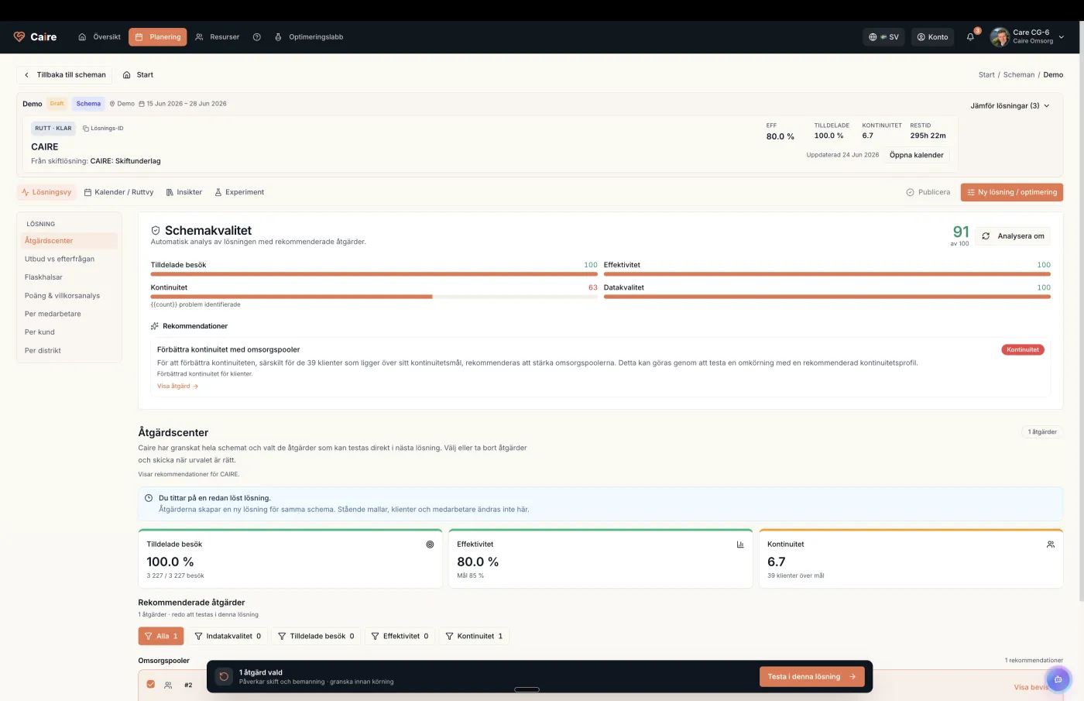Open the Visa åtgärd link
The height and width of the screenshot is (701, 1084).
click(x=177, y=386)
